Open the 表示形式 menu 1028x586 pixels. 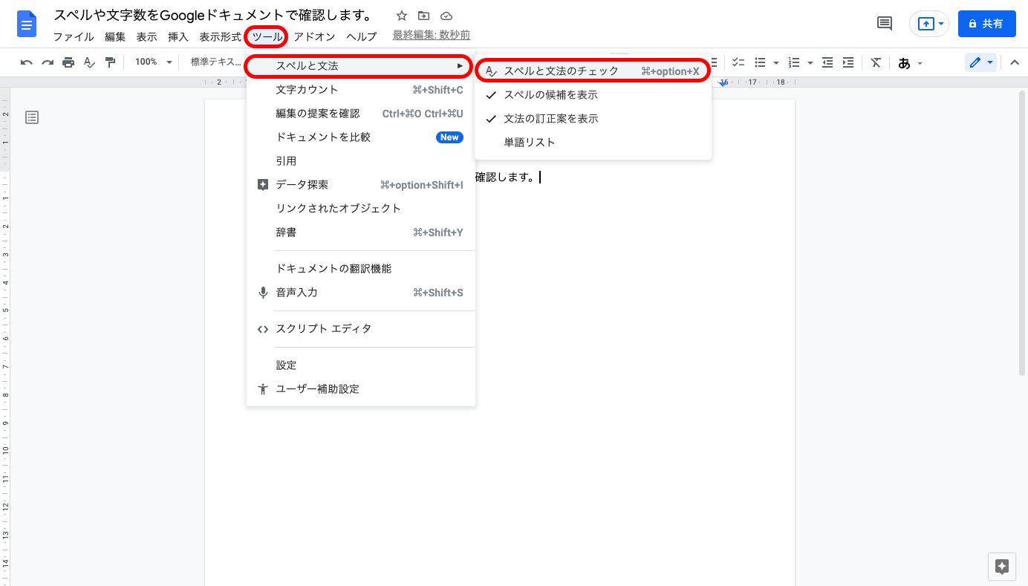220,36
